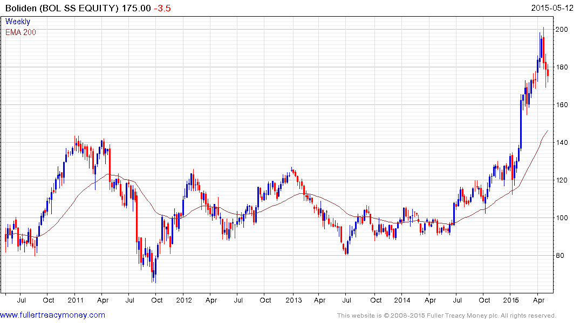The height and width of the screenshot is (323, 580).
Task: Click the final Apr label after 2015
Action: (538, 300)
